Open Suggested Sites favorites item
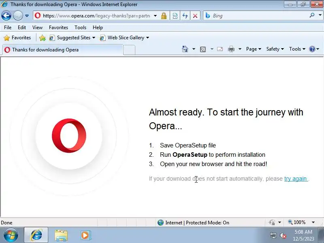The height and width of the screenshot is (243, 324). click(x=72, y=38)
